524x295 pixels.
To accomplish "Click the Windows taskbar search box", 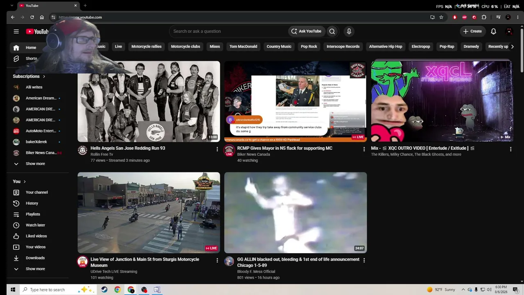I will click(58, 290).
